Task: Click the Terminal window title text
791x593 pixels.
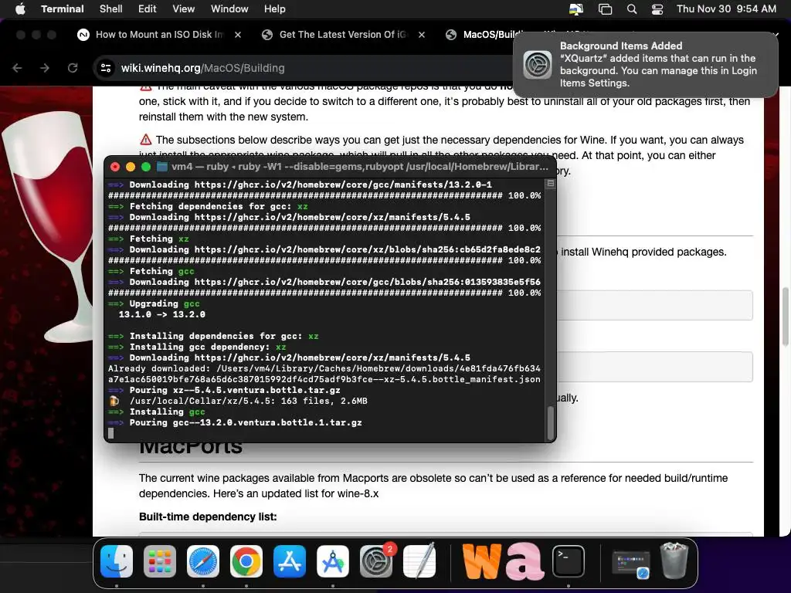Action: [x=360, y=167]
